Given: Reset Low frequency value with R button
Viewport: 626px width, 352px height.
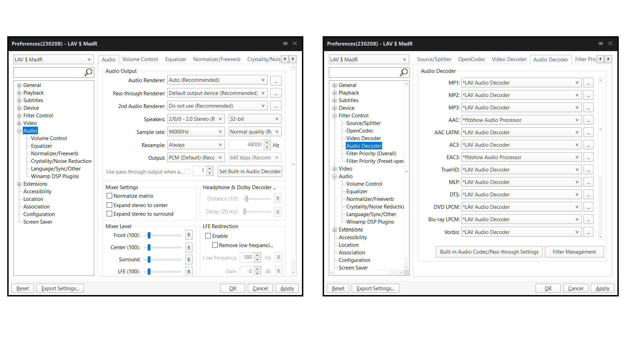Looking at the screenshot, I should pos(278,257).
